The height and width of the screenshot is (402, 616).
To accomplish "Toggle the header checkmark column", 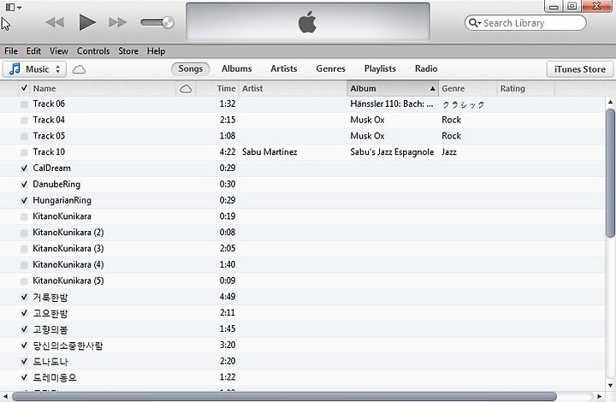I will click(24, 88).
